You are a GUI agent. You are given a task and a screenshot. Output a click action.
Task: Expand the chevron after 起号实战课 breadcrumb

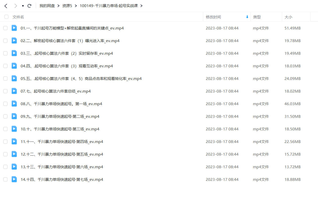tap(141, 6)
